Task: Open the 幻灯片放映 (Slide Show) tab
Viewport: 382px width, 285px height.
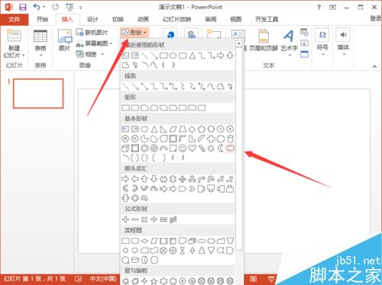Action: 176,19
